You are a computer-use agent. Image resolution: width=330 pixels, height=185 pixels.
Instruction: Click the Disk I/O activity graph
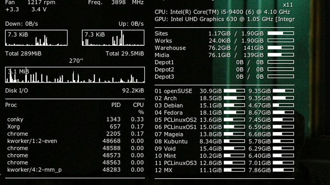point(75,75)
